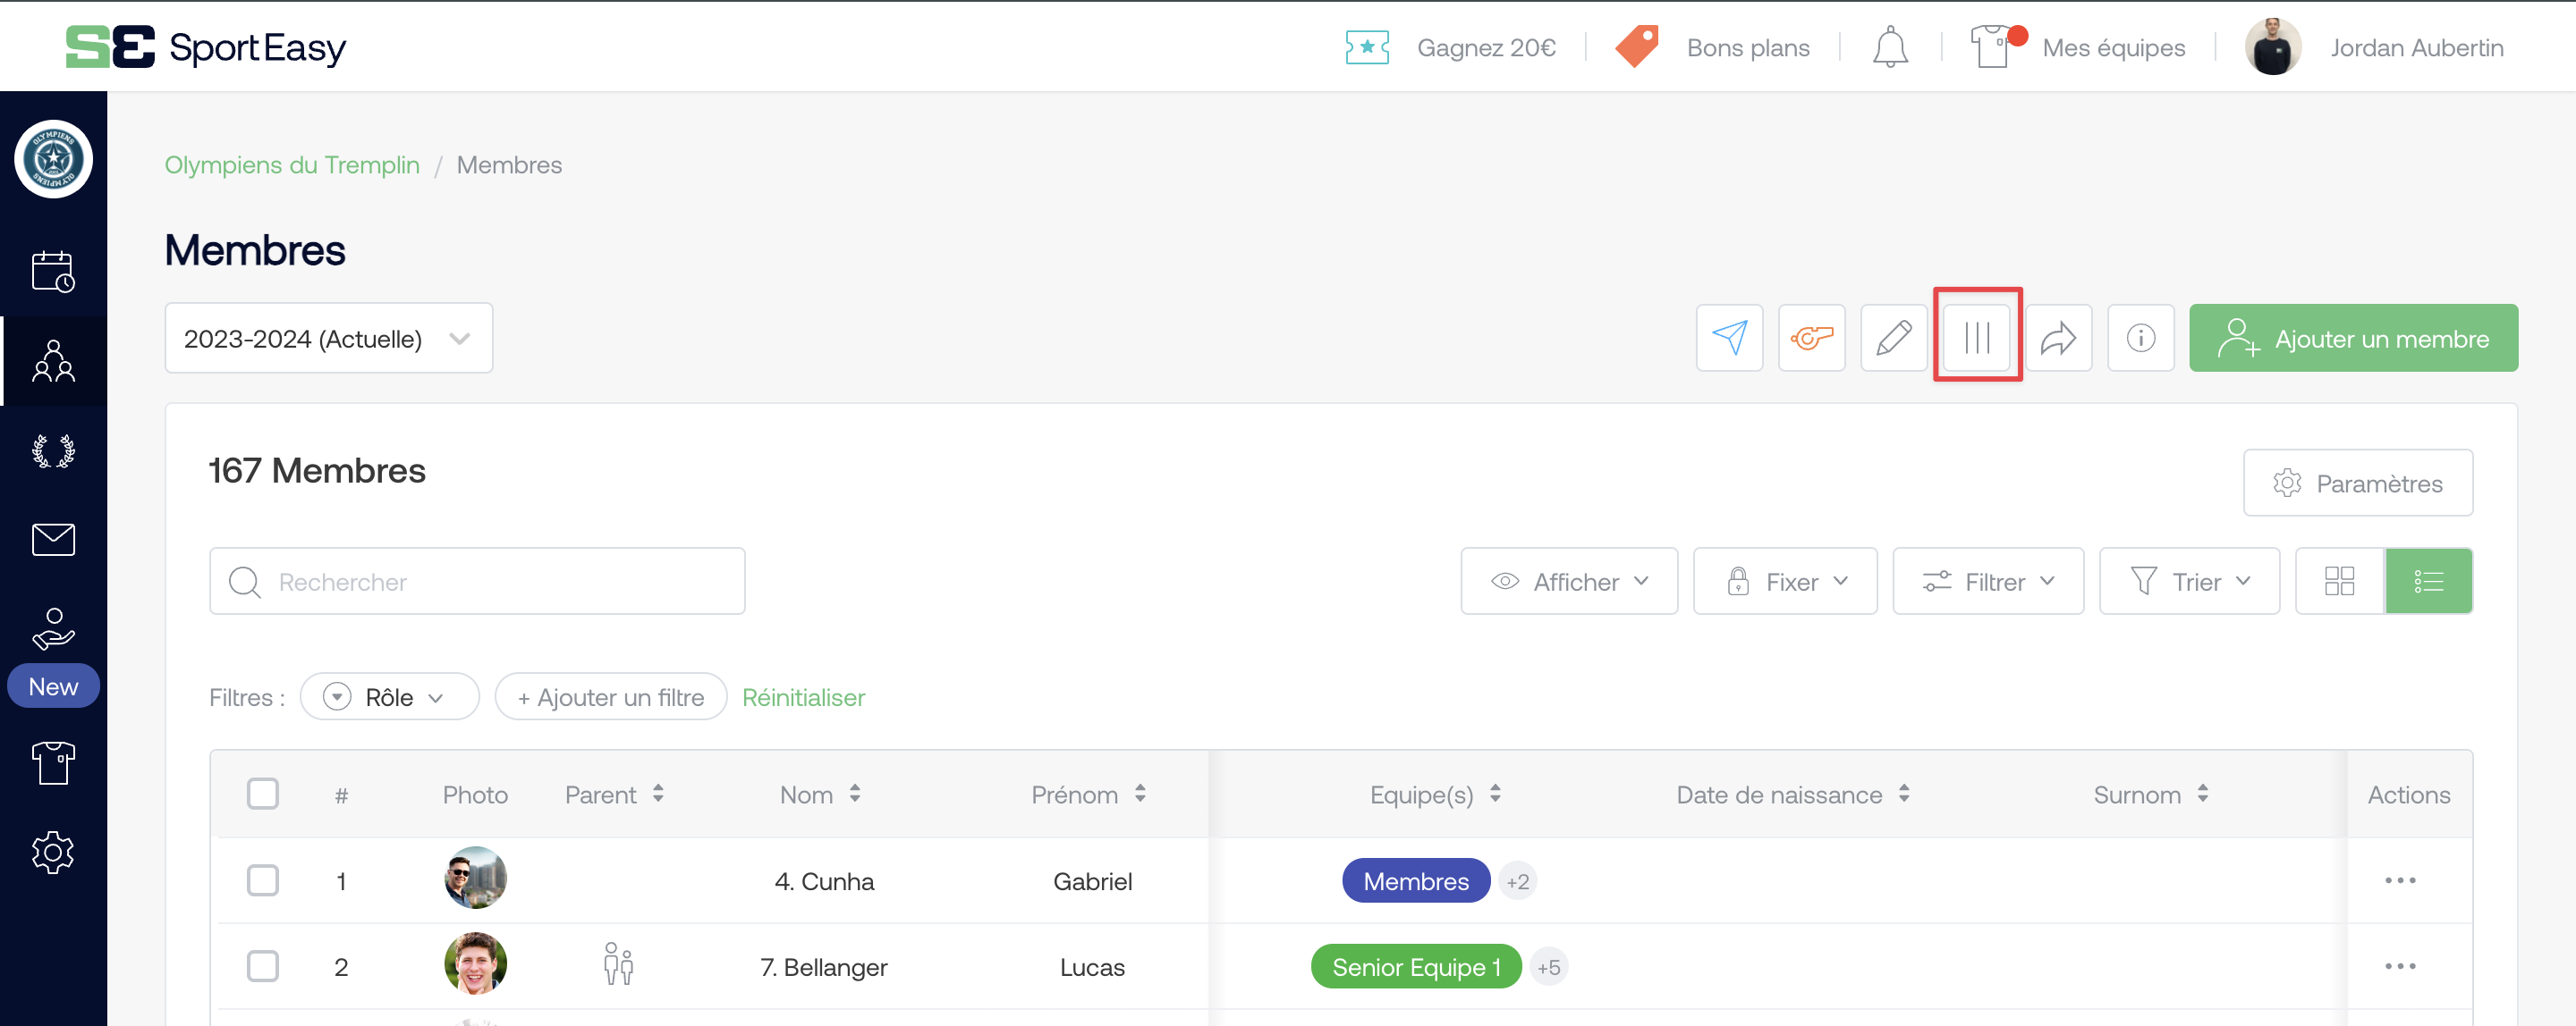Expand the Rôle filter chip
This screenshot has width=2576, height=1026.
coord(389,696)
